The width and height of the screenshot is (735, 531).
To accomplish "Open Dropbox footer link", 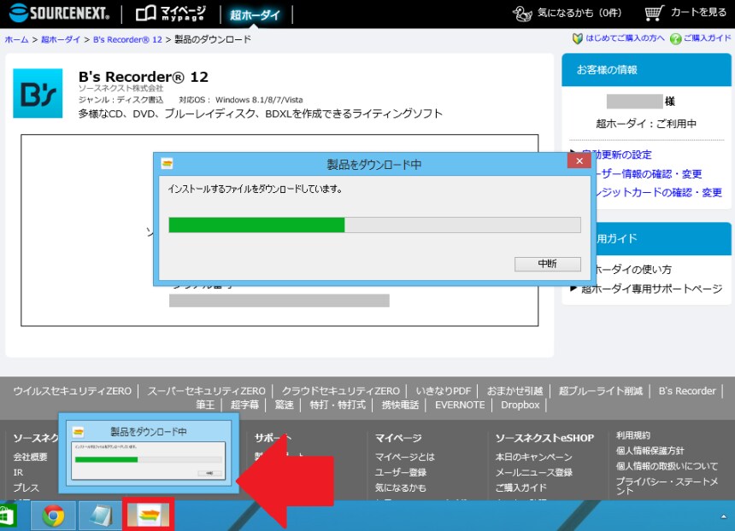I will (520, 405).
